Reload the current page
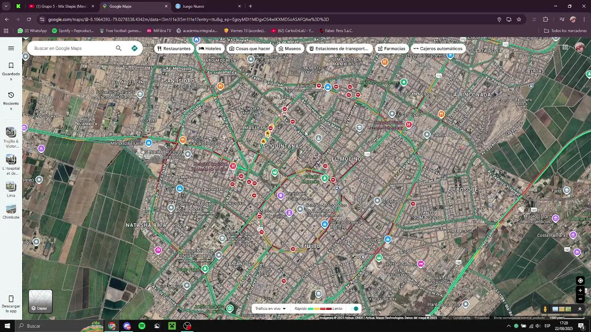This screenshot has height=332, width=591. point(29,19)
